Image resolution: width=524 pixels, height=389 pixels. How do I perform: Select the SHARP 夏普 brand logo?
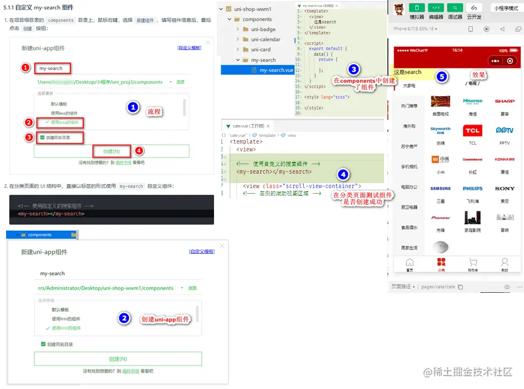504,101
